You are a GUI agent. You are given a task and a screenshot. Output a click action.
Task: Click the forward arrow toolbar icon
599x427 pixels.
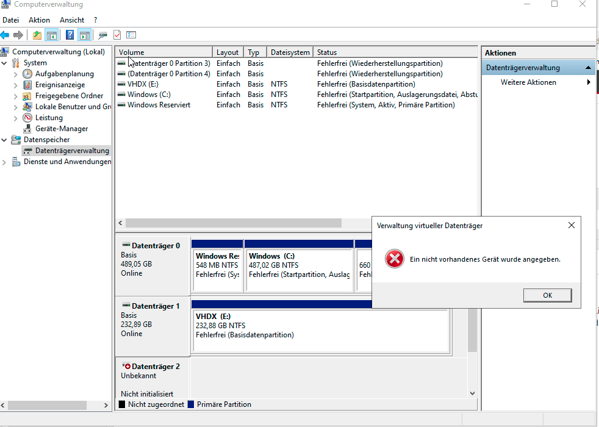coord(18,35)
